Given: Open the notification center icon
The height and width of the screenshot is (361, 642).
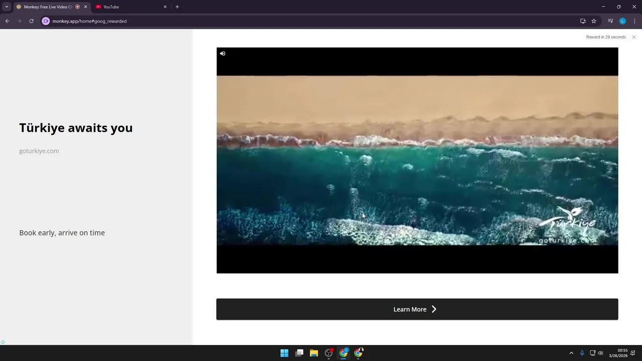Looking at the screenshot, I should pyautogui.click(x=633, y=353).
